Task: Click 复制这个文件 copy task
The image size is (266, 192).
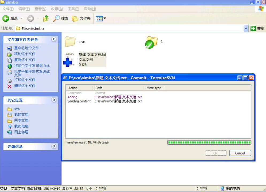Action: [25, 60]
